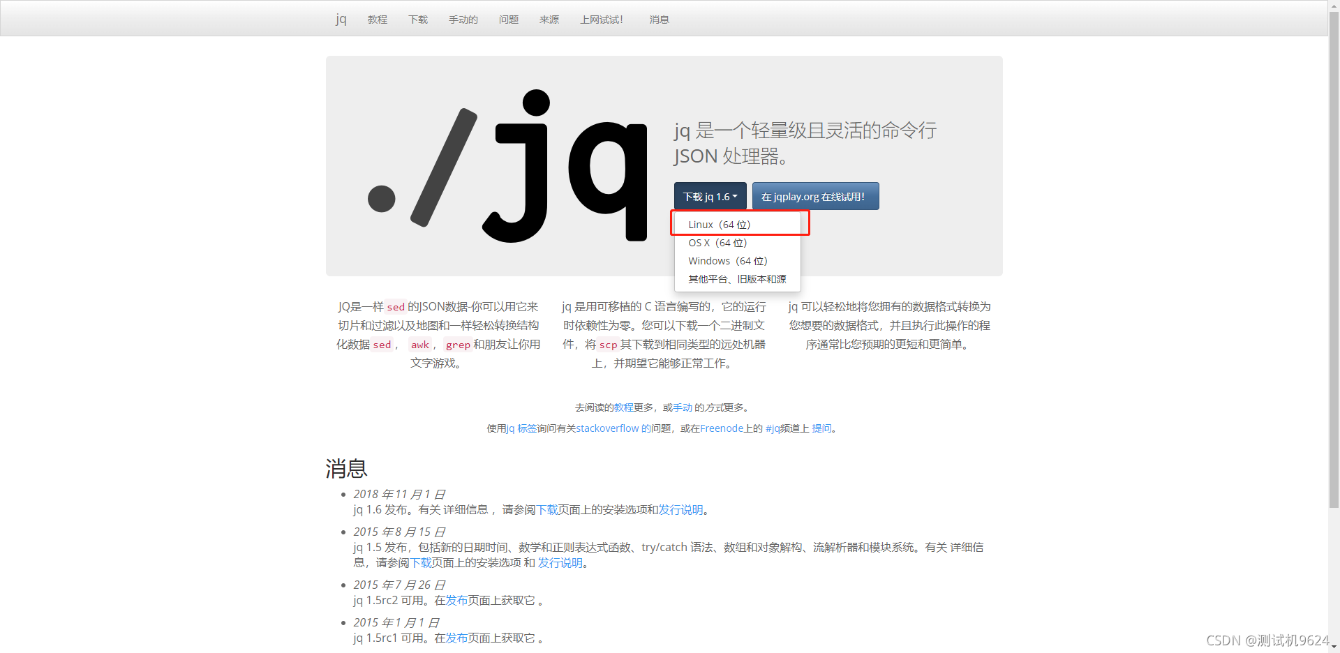The height and width of the screenshot is (653, 1340).
Task: Open 发行说明 link in the jq 1.6 news
Action: (681, 510)
